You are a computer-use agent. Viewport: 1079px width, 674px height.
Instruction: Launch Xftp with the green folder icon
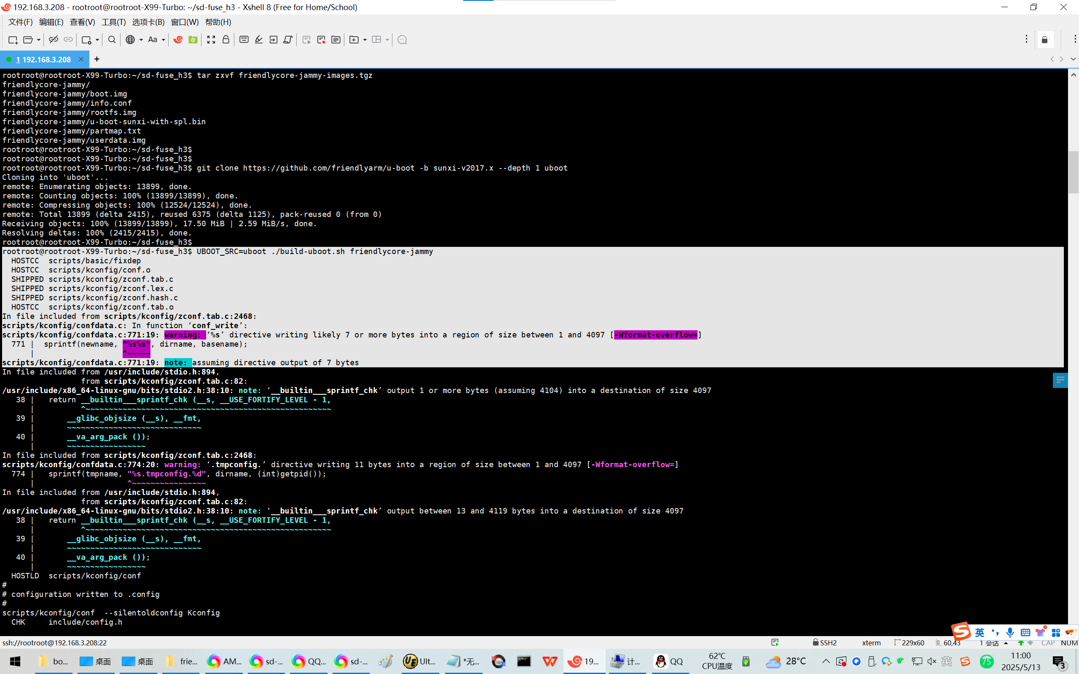coord(193,40)
